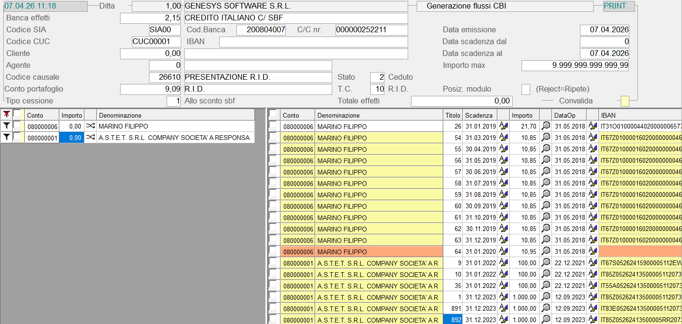The image size is (682, 324).
Task: Click the Importo max field
Action: (575, 65)
